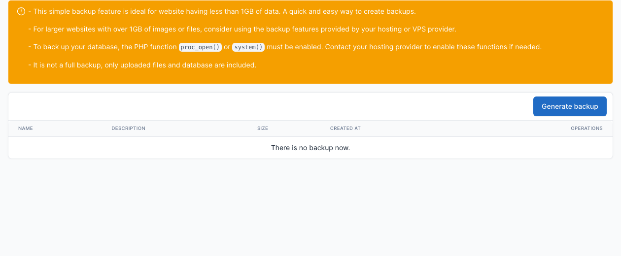Screen dimensions: 621x256
Task: Select the SIZE column header
Action: pyautogui.click(x=263, y=128)
